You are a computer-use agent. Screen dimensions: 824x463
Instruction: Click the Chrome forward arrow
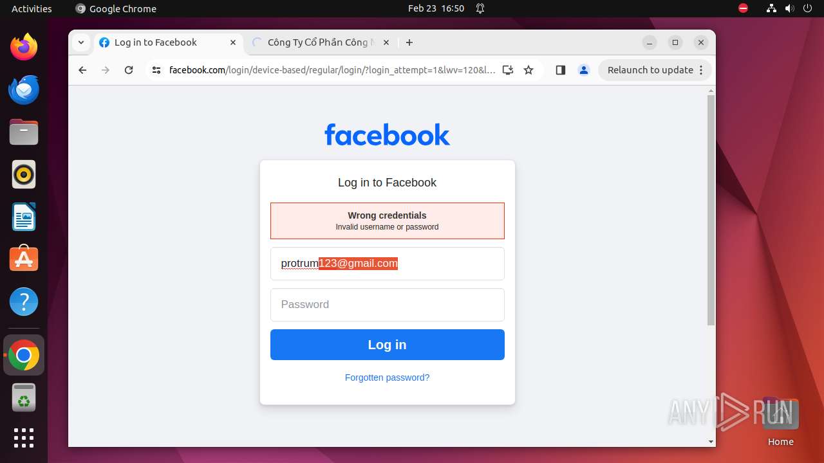point(106,70)
